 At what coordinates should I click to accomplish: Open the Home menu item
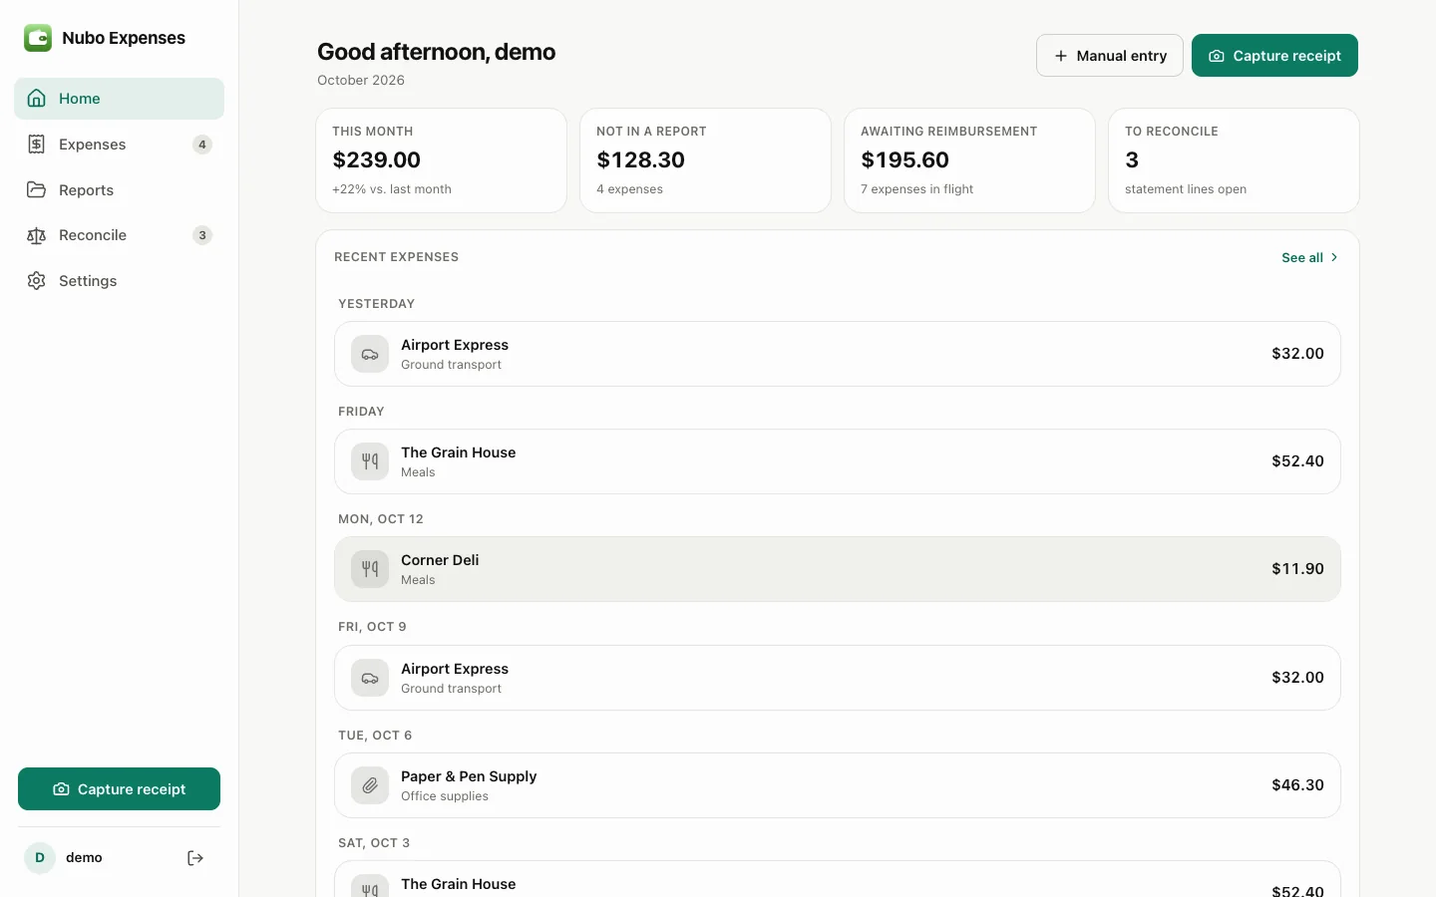tap(119, 99)
